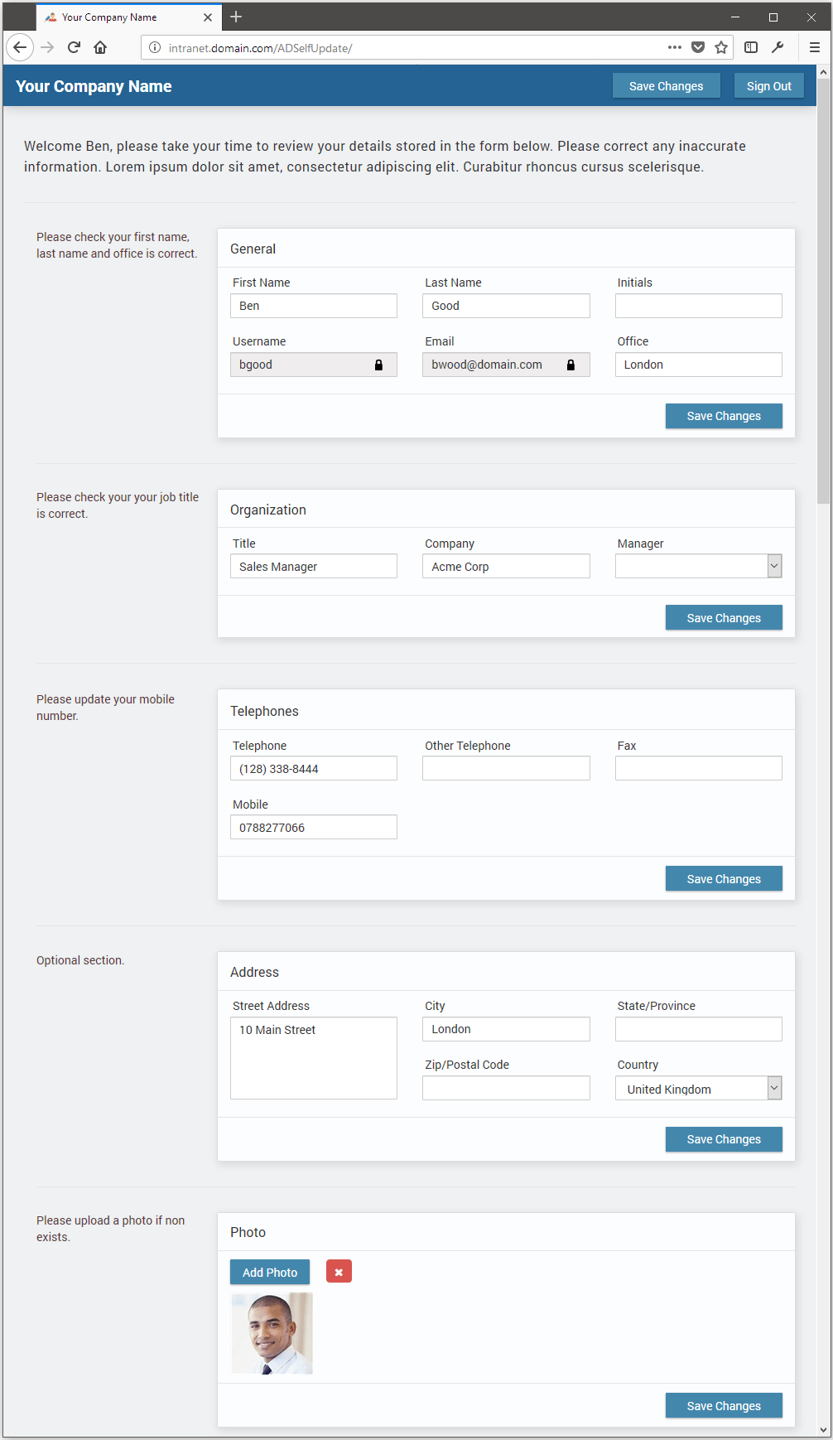This screenshot has height=1440, width=833.
Task: Save changes in the Address section
Action: click(x=724, y=1139)
